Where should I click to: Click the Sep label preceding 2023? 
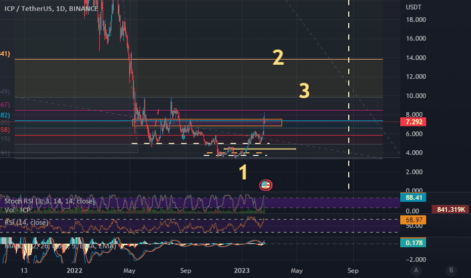point(185,270)
